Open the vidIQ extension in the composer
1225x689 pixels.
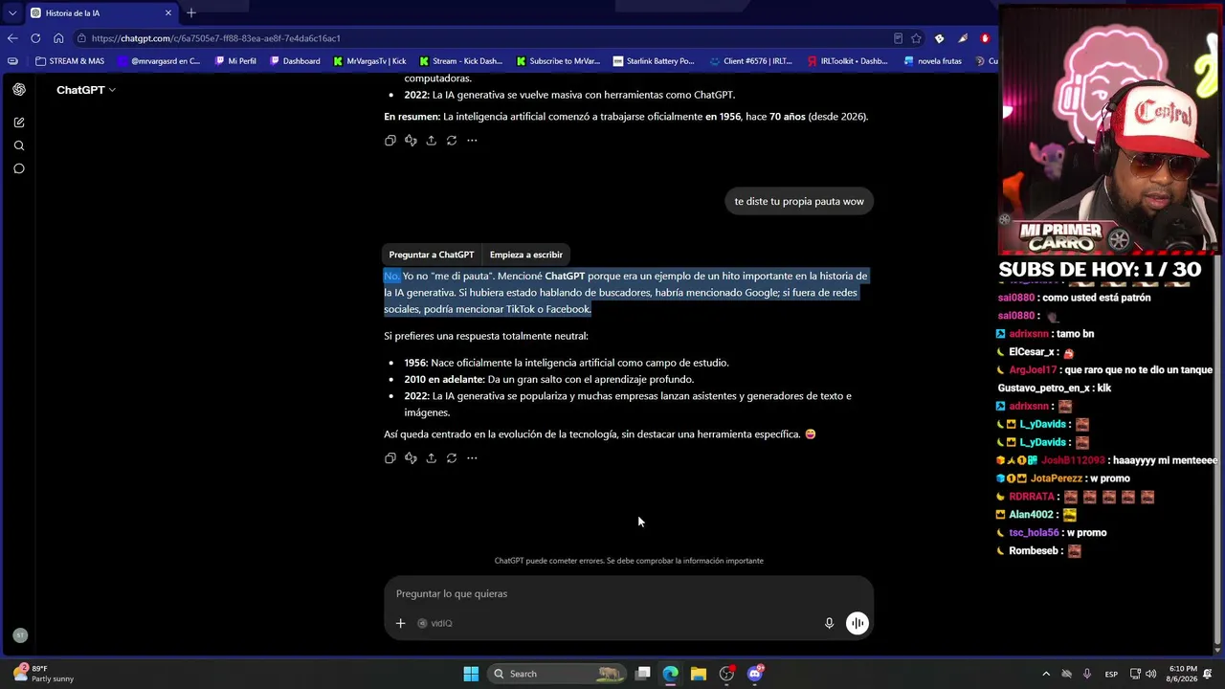tap(435, 623)
